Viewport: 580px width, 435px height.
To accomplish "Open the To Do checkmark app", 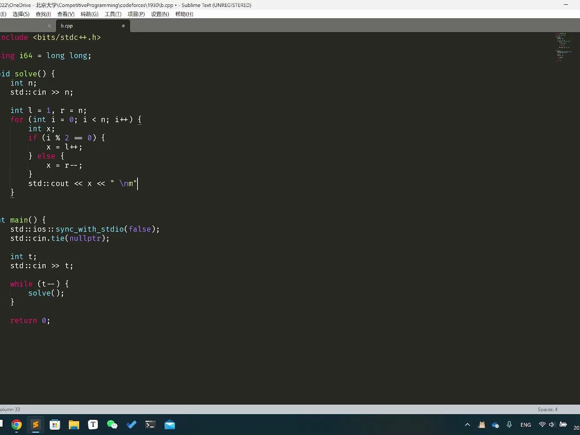I will click(131, 425).
